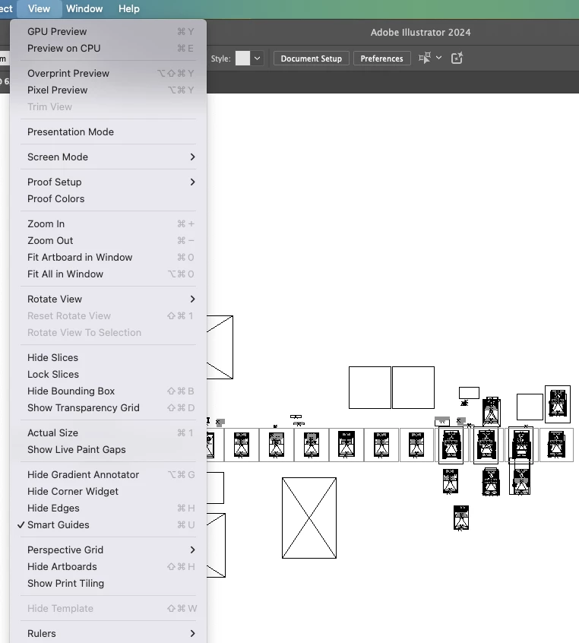Open the Style dropdown arrow
The height and width of the screenshot is (643, 579).
tap(257, 59)
